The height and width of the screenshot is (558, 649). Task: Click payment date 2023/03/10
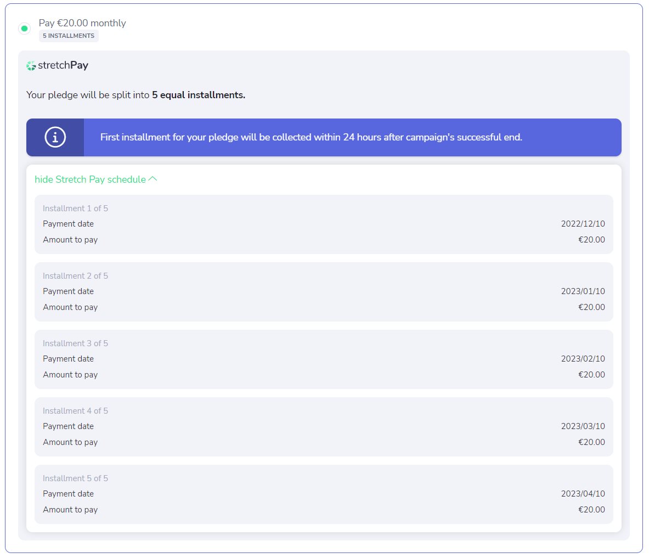[583, 426]
